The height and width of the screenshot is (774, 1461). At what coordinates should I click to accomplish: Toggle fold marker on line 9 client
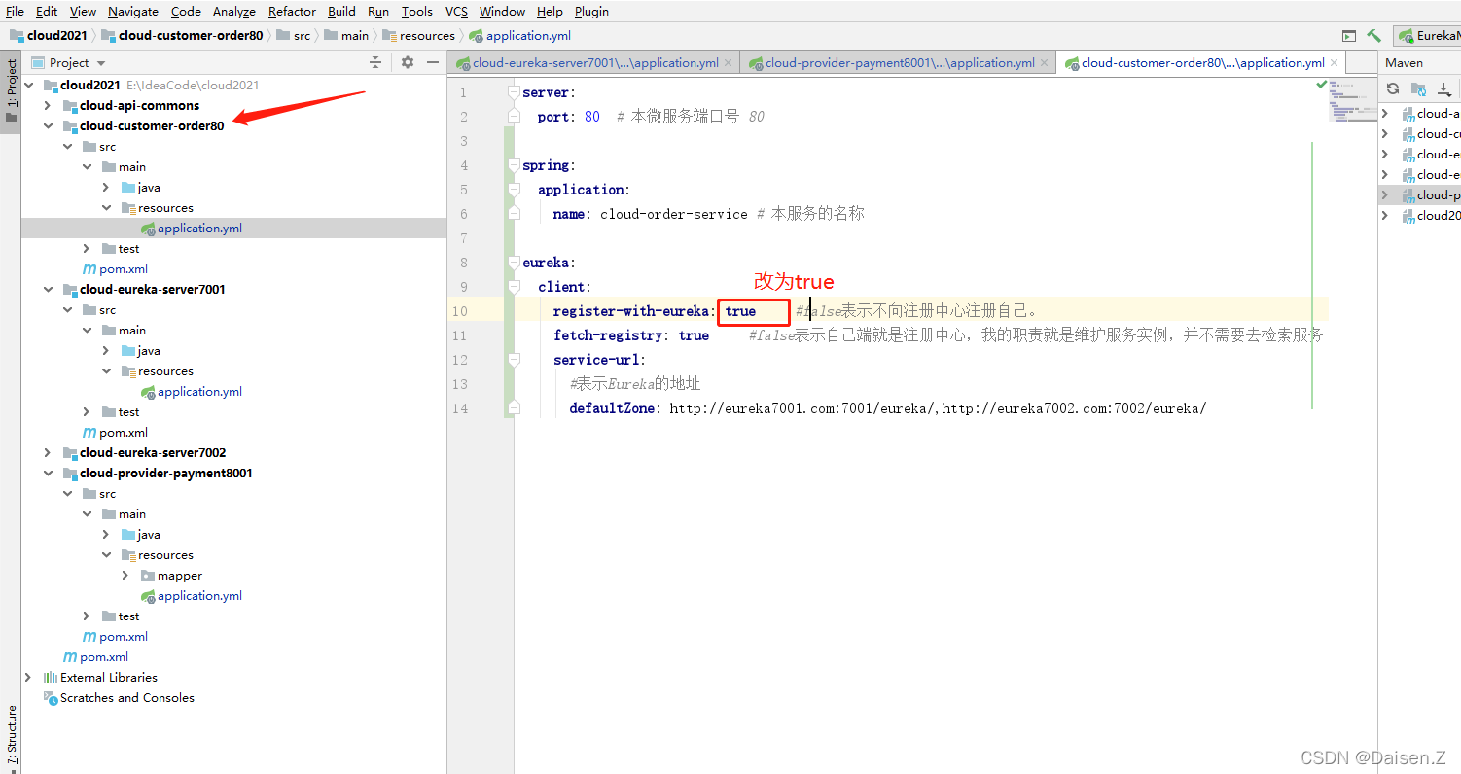(x=514, y=287)
